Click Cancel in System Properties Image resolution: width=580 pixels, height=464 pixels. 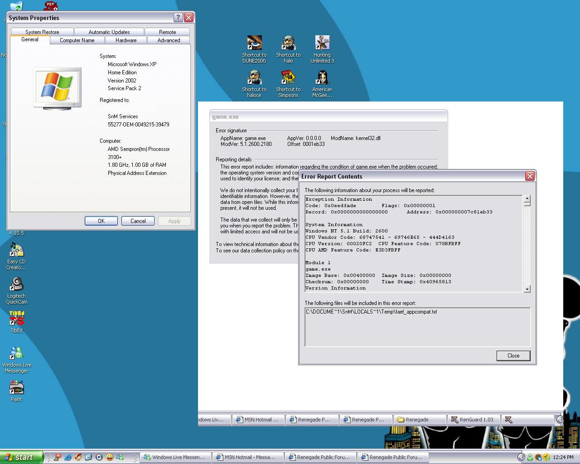(x=138, y=221)
